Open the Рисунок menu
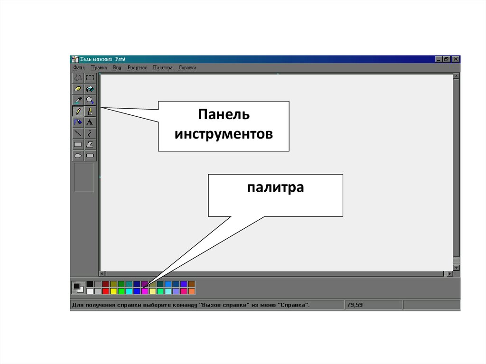Screen dimensions: 486x364 137,68
